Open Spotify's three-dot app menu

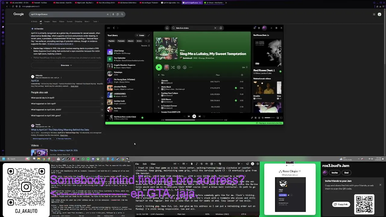(109, 28)
